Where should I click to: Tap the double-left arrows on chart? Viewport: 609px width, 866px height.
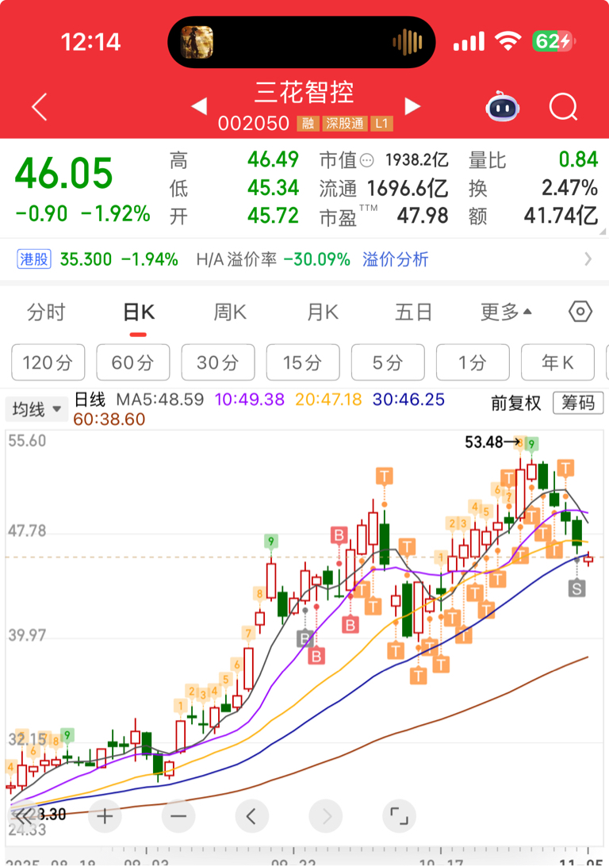24,816
